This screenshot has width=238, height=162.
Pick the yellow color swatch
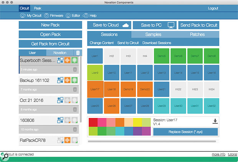137,122
